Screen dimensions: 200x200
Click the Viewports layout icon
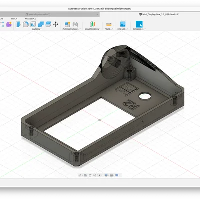[x=117, y=175]
